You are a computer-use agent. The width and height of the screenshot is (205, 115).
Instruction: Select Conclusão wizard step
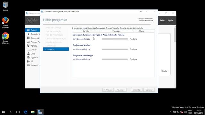56,49
